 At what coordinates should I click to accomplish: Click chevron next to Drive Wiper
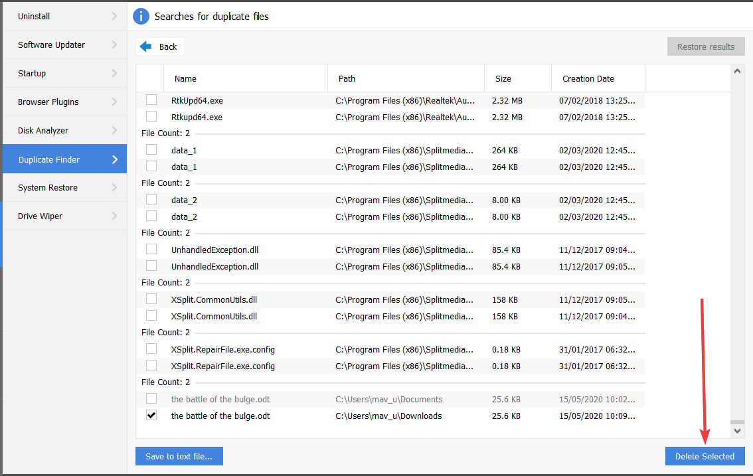pyautogui.click(x=114, y=216)
